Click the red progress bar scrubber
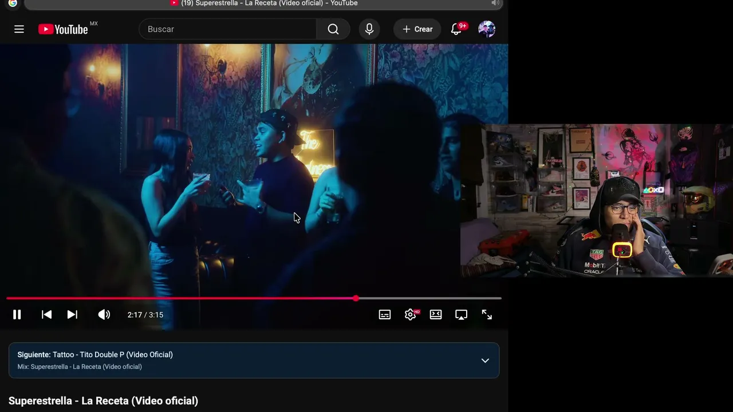This screenshot has height=412, width=733. point(356,298)
